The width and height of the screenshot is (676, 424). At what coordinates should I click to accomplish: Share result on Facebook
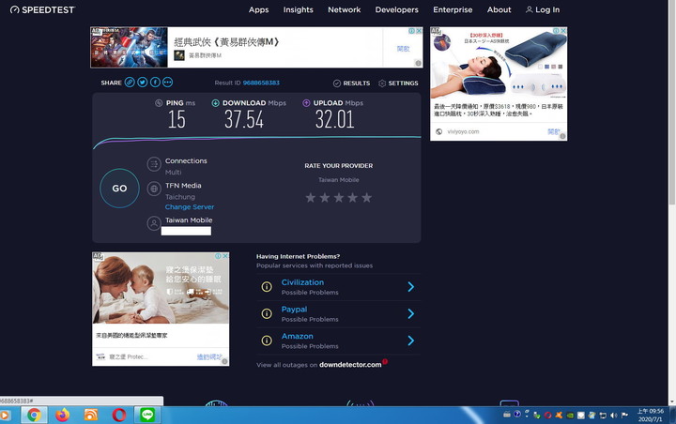pyautogui.click(x=155, y=83)
